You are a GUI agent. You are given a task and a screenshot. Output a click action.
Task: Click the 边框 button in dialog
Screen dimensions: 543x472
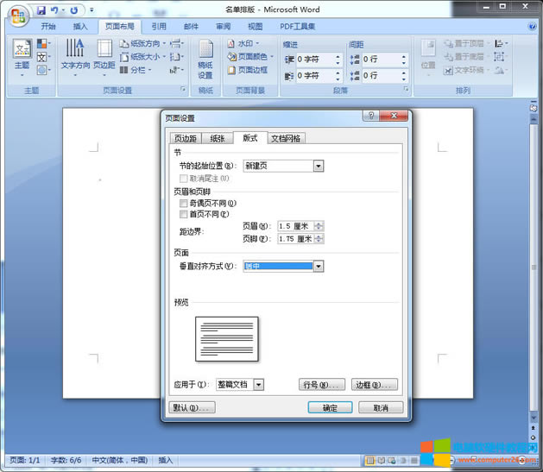click(x=375, y=384)
